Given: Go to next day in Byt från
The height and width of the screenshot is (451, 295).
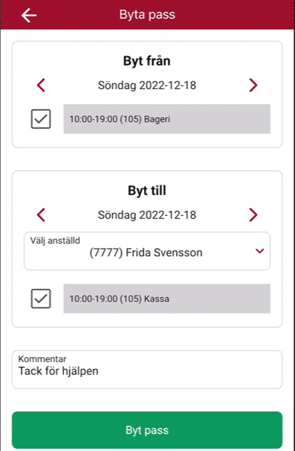Looking at the screenshot, I should (x=253, y=85).
